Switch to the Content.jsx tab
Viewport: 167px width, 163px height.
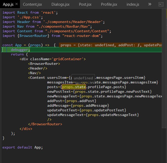33,4
